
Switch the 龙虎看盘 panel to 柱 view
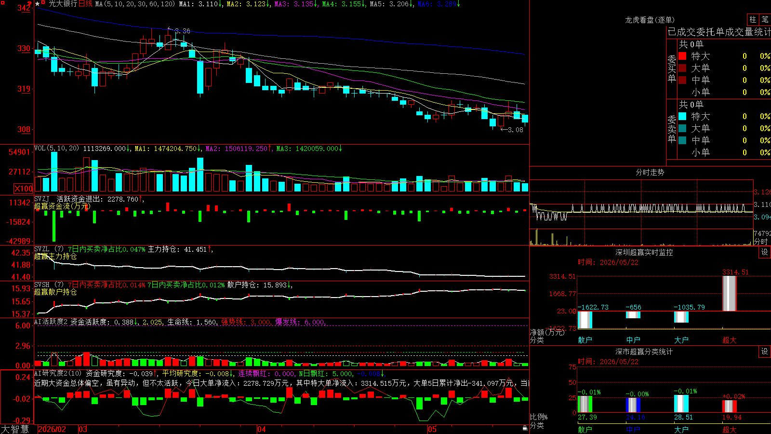point(753,19)
